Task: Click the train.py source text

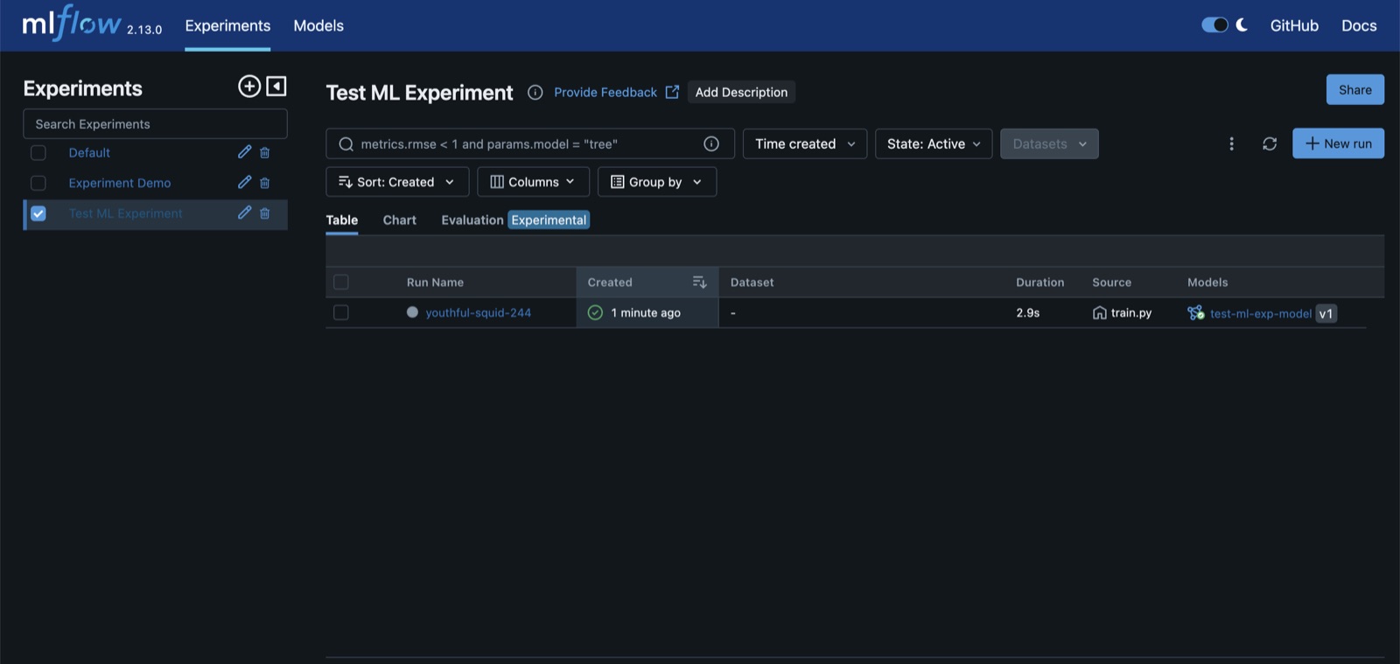Action: click(1131, 312)
